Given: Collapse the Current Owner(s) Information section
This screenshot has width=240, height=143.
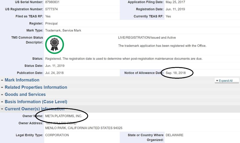Looking at the screenshot, I should 34,109.
